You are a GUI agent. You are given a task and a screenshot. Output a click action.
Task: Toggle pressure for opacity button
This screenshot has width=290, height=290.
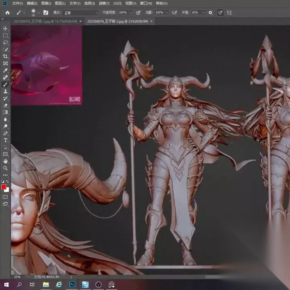pyautogui.click(x=139, y=12)
